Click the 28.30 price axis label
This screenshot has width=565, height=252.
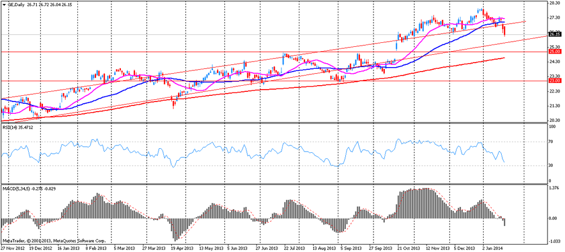(x=554, y=3)
